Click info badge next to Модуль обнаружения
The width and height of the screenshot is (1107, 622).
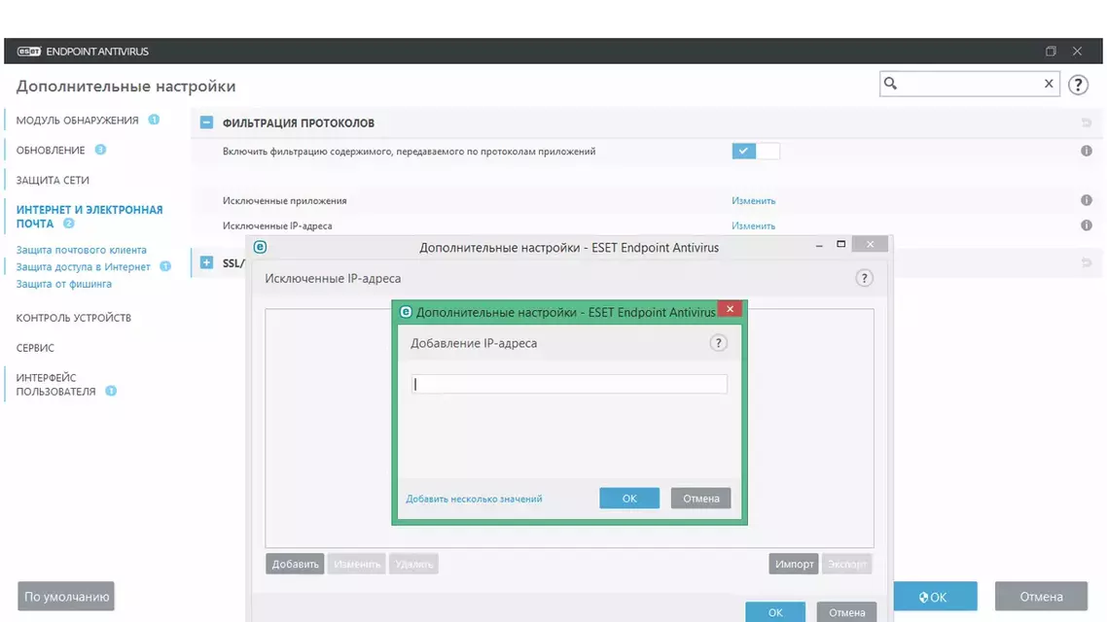point(154,120)
